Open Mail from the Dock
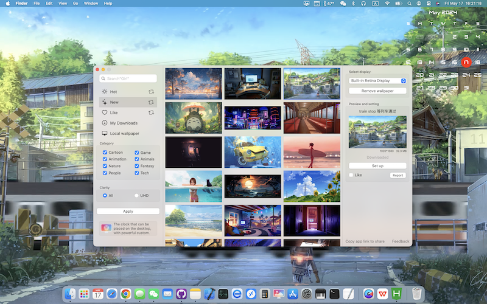The height and width of the screenshot is (304, 487). (167, 294)
